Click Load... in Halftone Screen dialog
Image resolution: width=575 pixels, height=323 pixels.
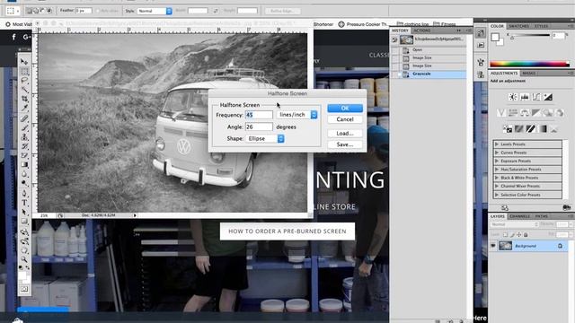[345, 134]
